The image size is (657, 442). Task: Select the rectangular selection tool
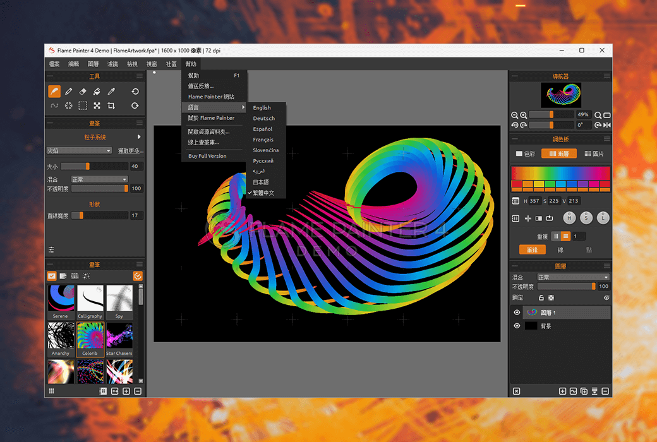pos(83,105)
